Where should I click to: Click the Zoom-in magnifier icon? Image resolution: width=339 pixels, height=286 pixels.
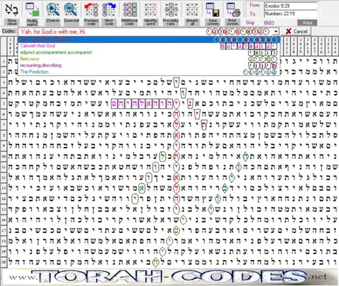[53, 10]
